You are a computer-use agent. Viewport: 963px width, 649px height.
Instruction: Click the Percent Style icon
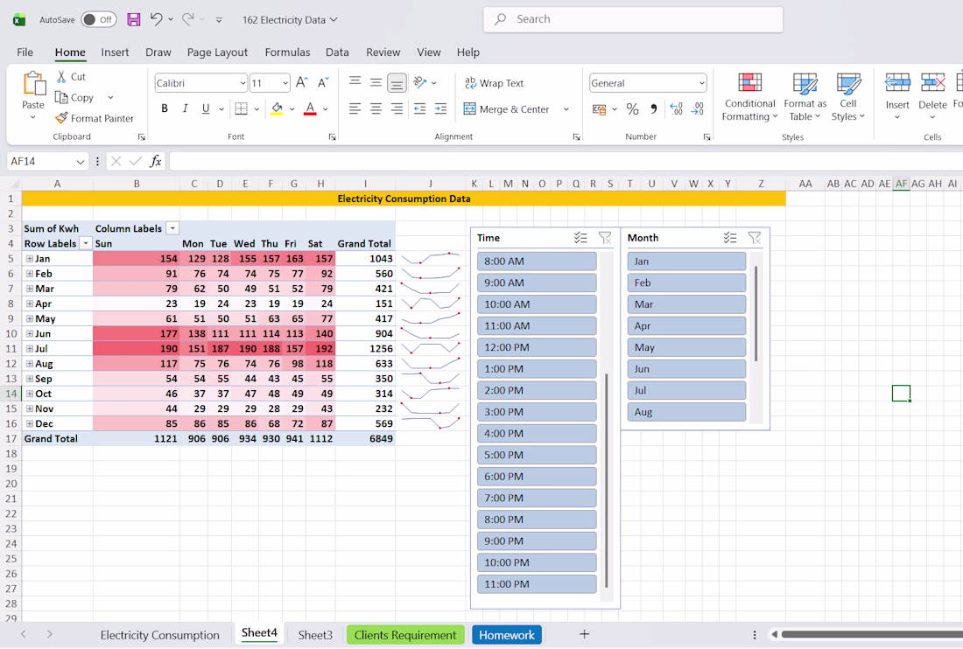coord(632,109)
